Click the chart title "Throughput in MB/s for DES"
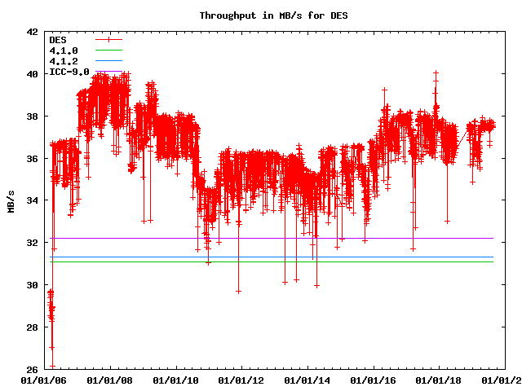Image resolution: width=522 pixels, height=391 pixels. point(261,15)
